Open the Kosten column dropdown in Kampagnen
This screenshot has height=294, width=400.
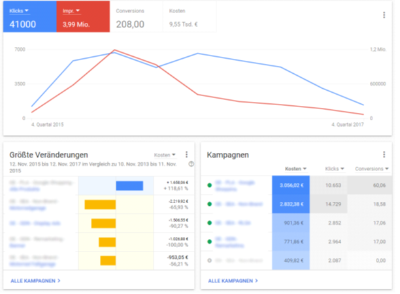point(298,169)
